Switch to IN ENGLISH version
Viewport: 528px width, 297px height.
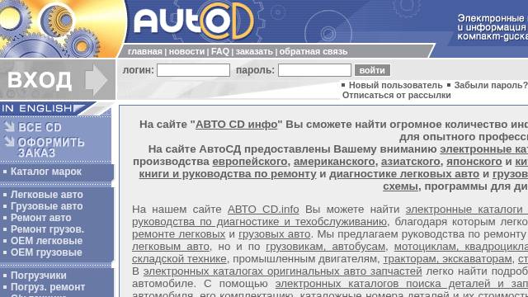tap(42, 108)
